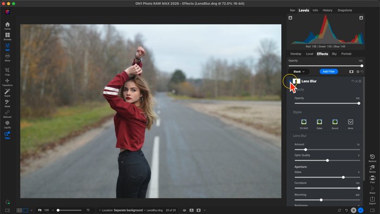Open the Browse module
Image resolution: width=380 pixels, height=214 pixels.
[x=8, y=36]
